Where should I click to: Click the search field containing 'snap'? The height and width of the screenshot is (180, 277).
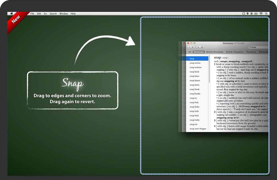tap(259, 47)
